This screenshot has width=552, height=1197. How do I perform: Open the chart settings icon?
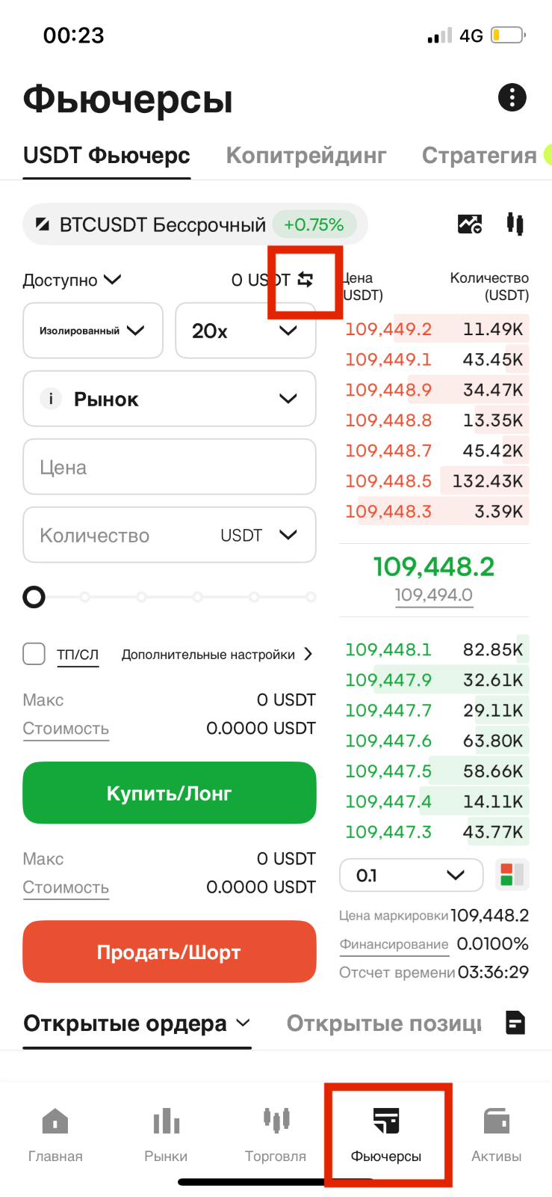tap(470, 224)
